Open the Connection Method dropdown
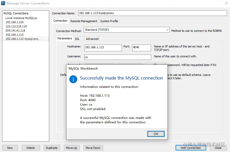The height and width of the screenshot is (152, 230). [127, 30]
